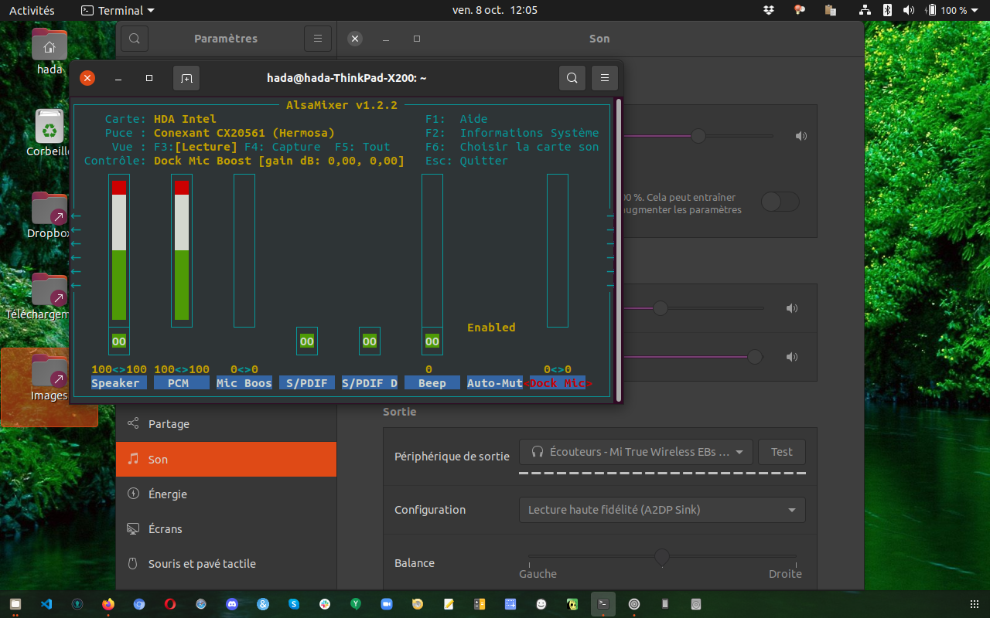The width and height of the screenshot is (990, 618).
Task: Open Discord from the dock
Action: click(232, 604)
